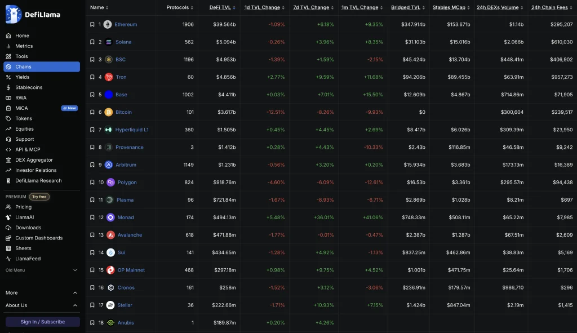Open Metrics in the sidebar
577x333 pixels.
click(24, 46)
